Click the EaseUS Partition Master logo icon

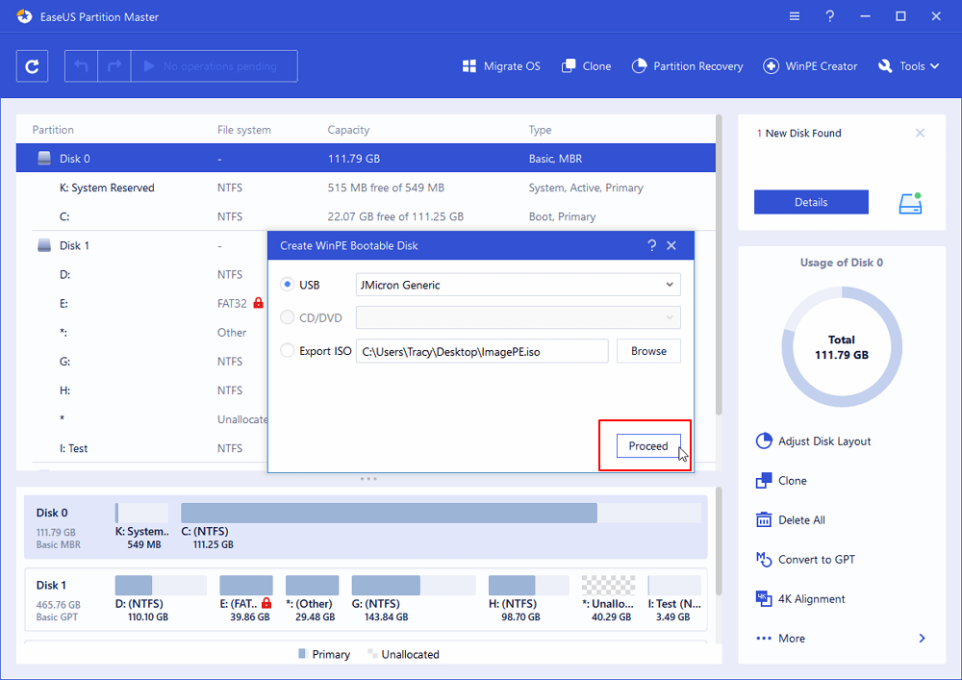click(x=25, y=16)
